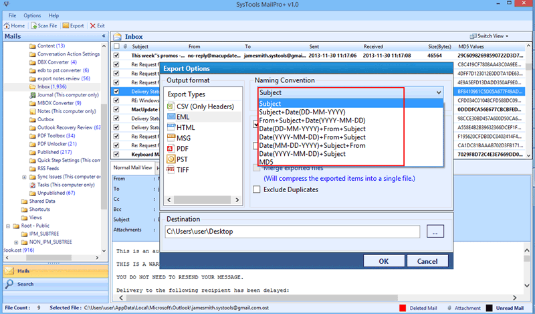This screenshot has height=314, width=535.
Task: Click export types list horizontal scrollbar
Action: tap(203, 200)
